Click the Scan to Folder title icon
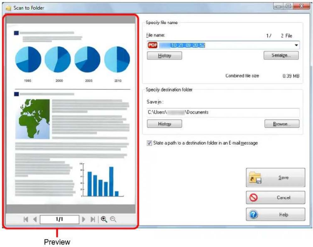The width and height of the screenshot is (313, 247). [8, 8]
